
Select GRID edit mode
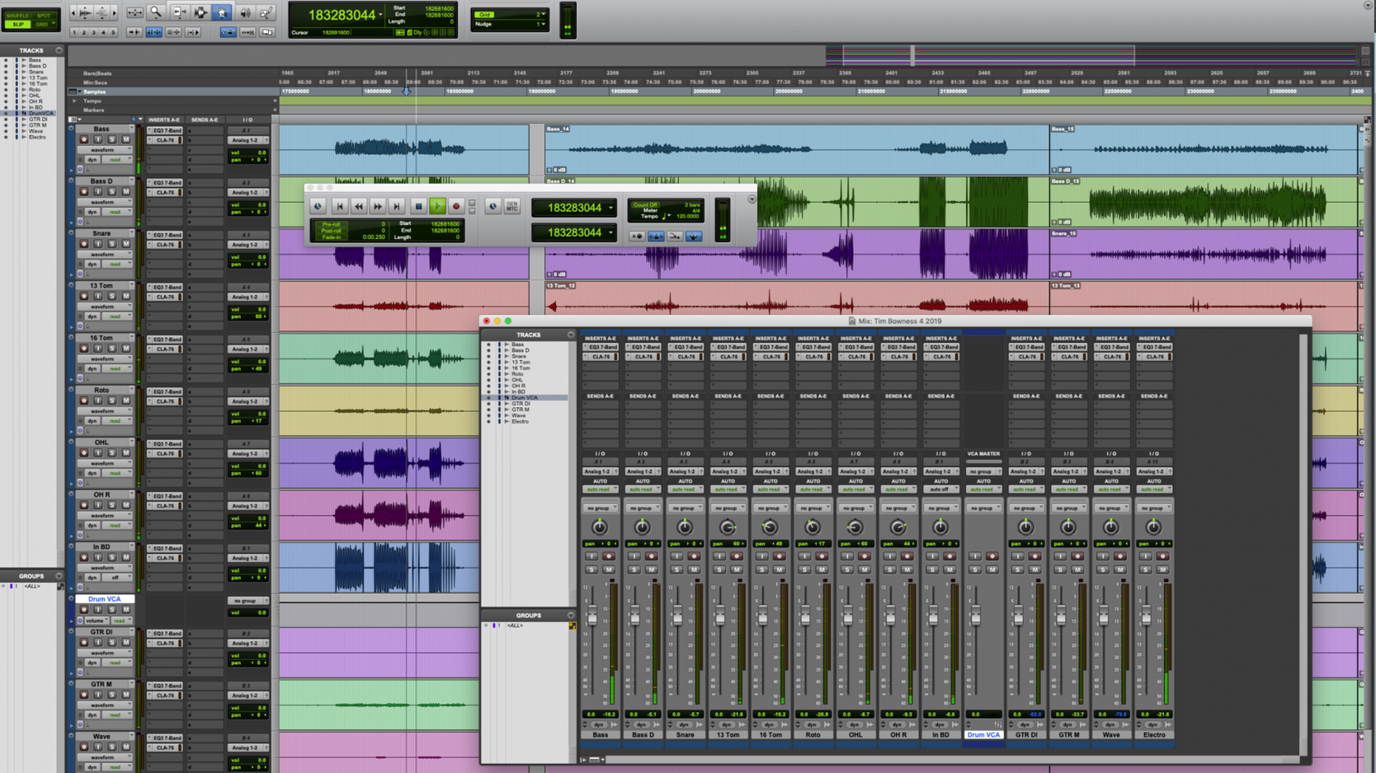[x=42, y=24]
